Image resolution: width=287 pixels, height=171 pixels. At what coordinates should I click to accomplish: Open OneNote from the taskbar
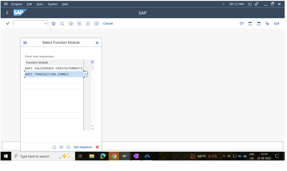(x=136, y=156)
